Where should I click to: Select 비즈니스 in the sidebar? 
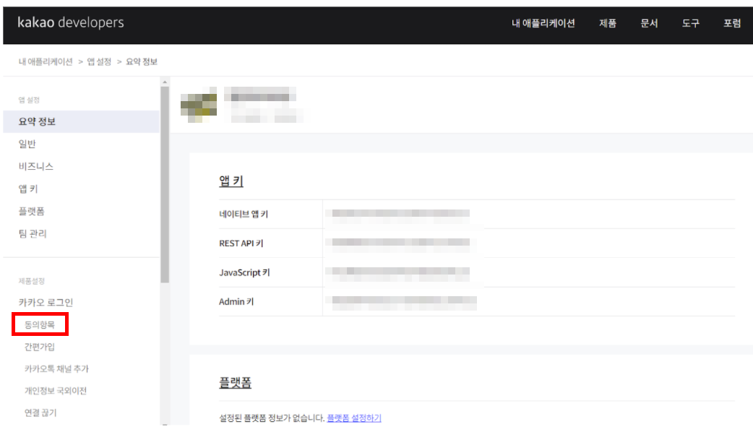36,166
